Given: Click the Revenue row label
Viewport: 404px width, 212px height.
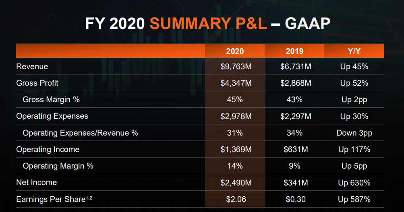Looking at the screenshot, I should [x=32, y=67].
